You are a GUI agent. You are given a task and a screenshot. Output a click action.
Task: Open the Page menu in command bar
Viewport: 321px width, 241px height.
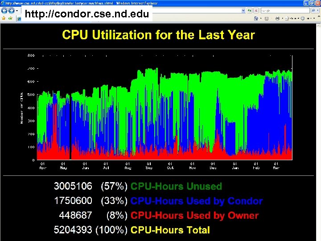(292, 19)
